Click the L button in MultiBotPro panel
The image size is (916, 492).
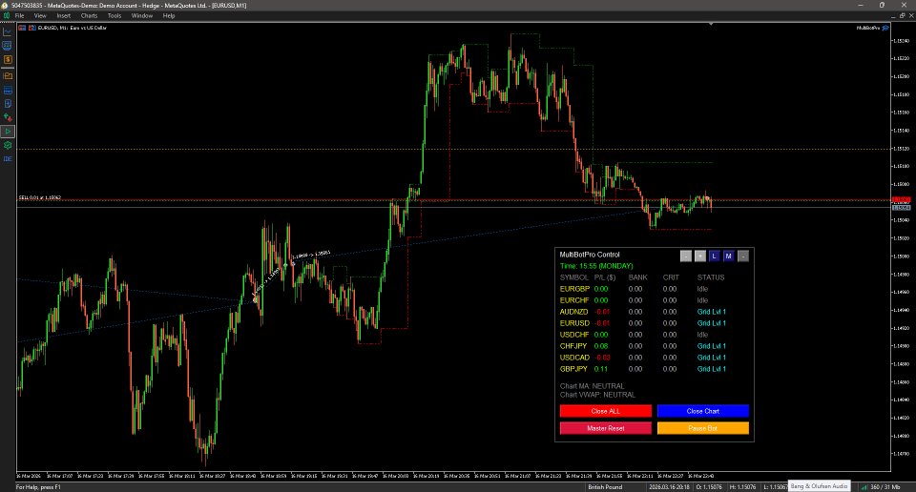714,256
